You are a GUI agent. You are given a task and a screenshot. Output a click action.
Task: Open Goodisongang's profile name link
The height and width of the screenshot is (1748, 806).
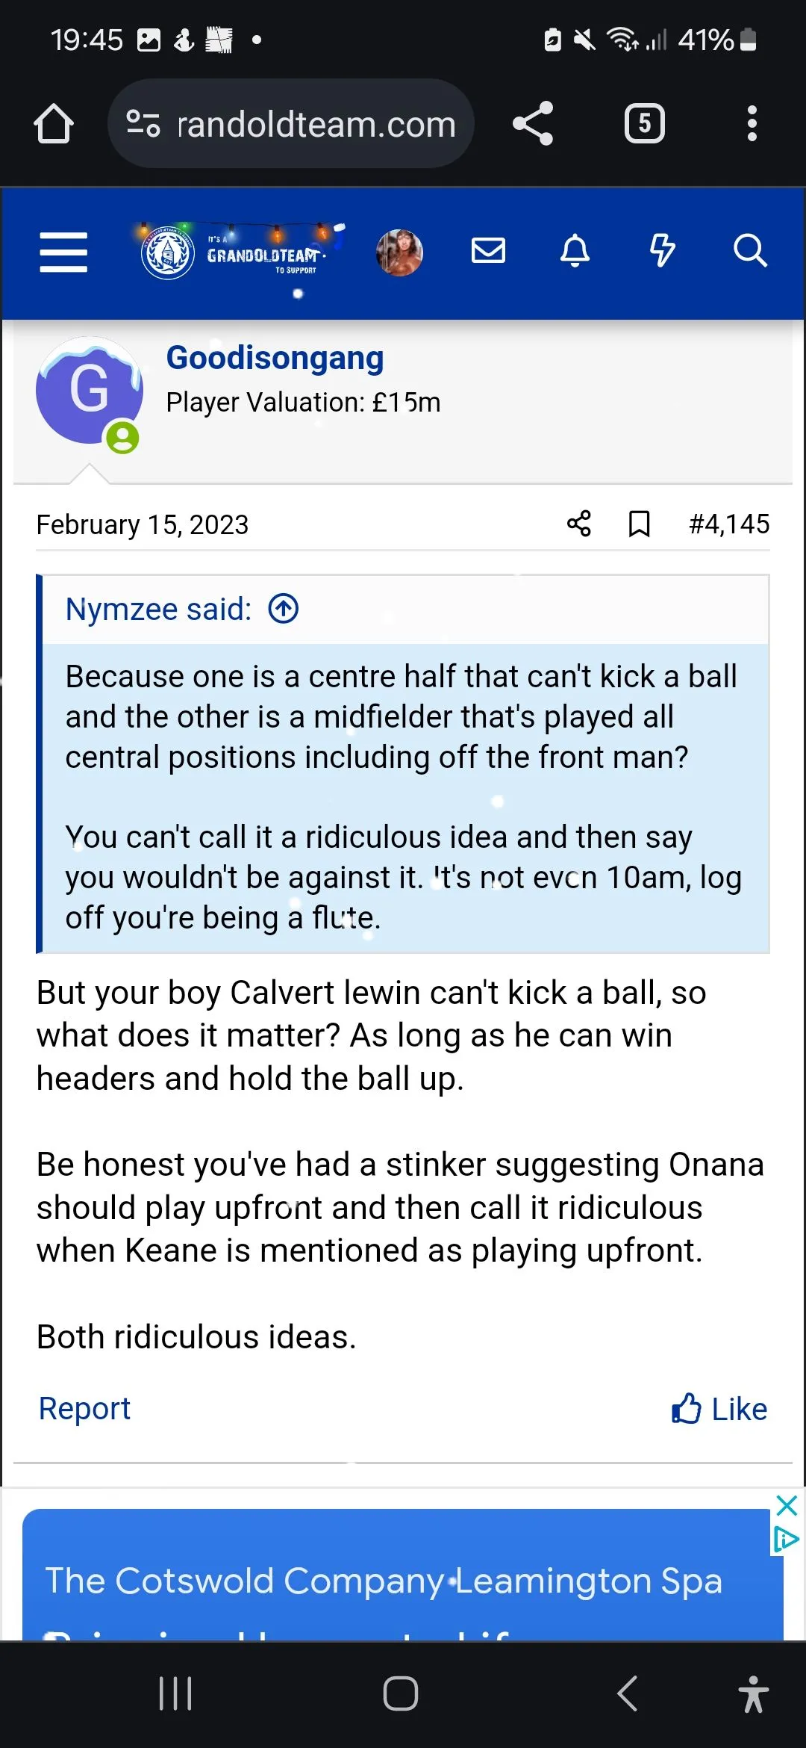275,358
